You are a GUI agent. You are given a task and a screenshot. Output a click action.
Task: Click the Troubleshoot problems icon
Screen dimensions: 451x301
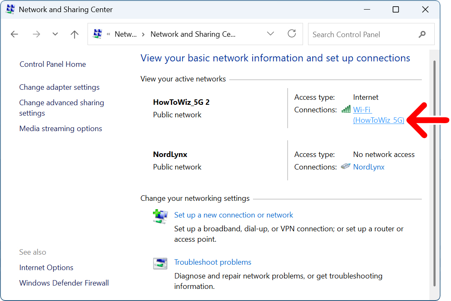coord(160,263)
